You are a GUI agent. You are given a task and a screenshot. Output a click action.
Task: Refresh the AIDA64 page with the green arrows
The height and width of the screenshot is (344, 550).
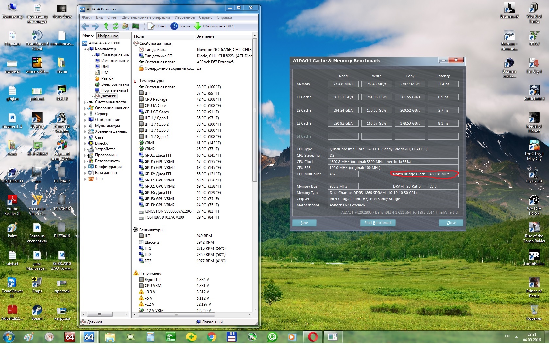pos(116,26)
